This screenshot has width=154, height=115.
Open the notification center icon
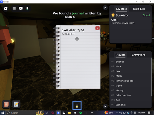click(x=149, y=113)
